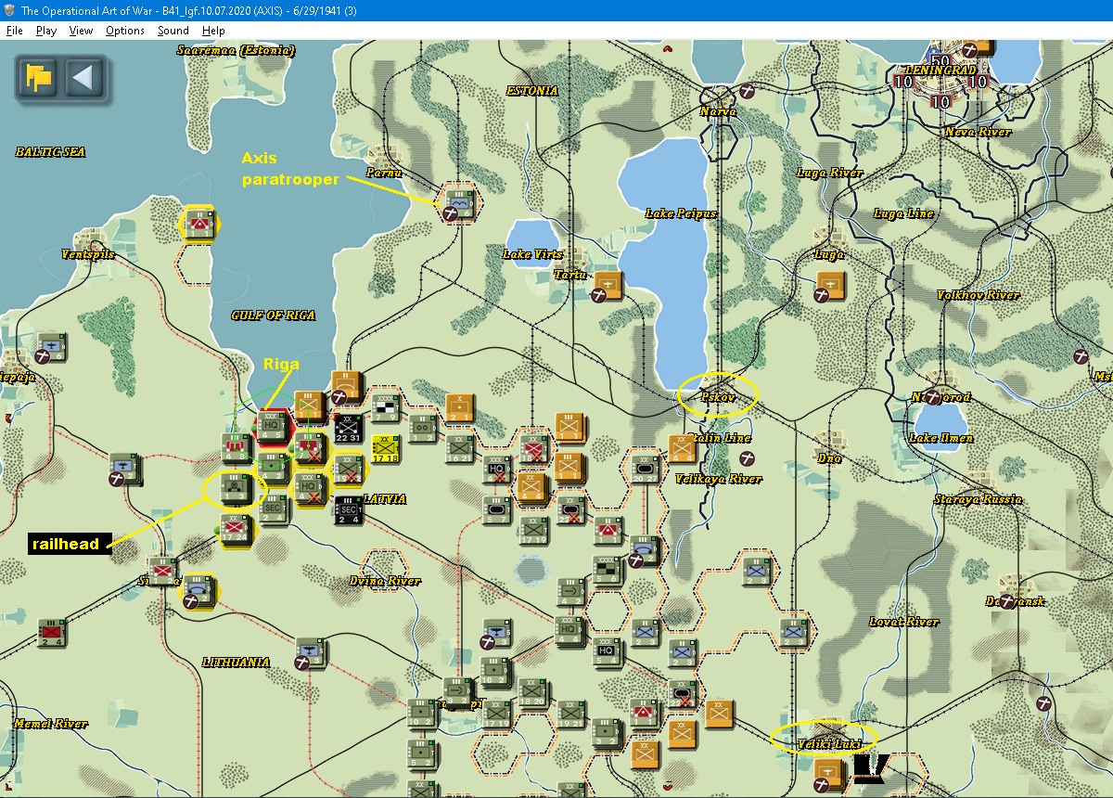The width and height of the screenshot is (1113, 798).
Task: Click the Dno town label
Action: (x=829, y=457)
